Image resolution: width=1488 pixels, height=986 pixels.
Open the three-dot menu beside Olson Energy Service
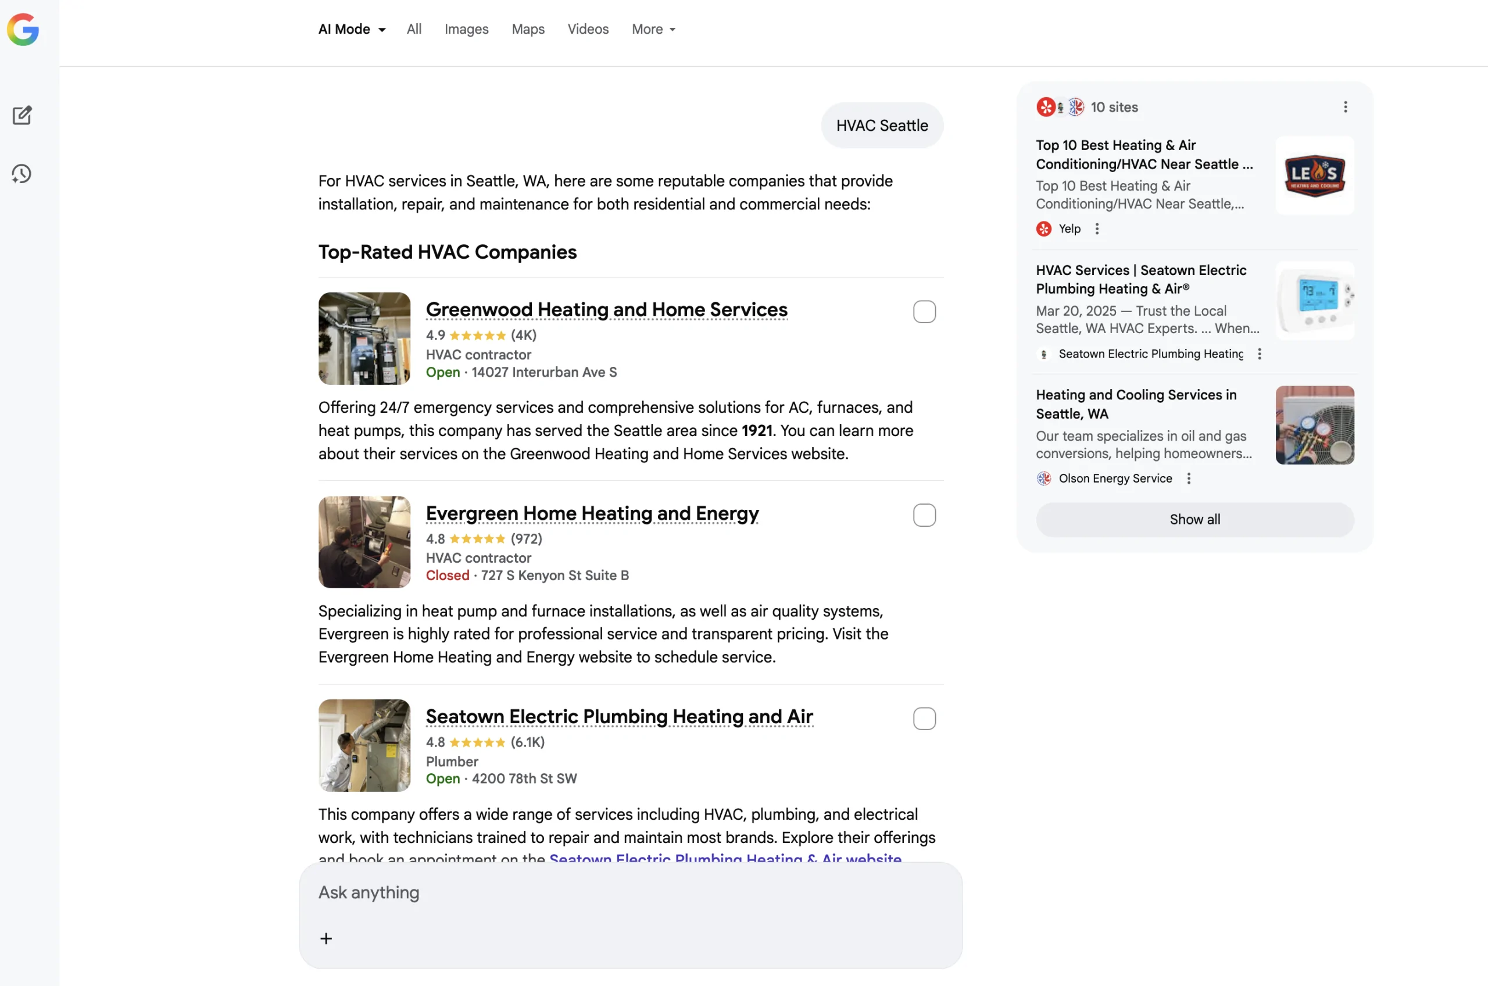click(1188, 478)
